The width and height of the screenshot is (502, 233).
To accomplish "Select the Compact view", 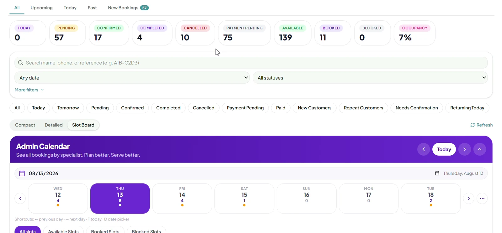I will tap(25, 125).
